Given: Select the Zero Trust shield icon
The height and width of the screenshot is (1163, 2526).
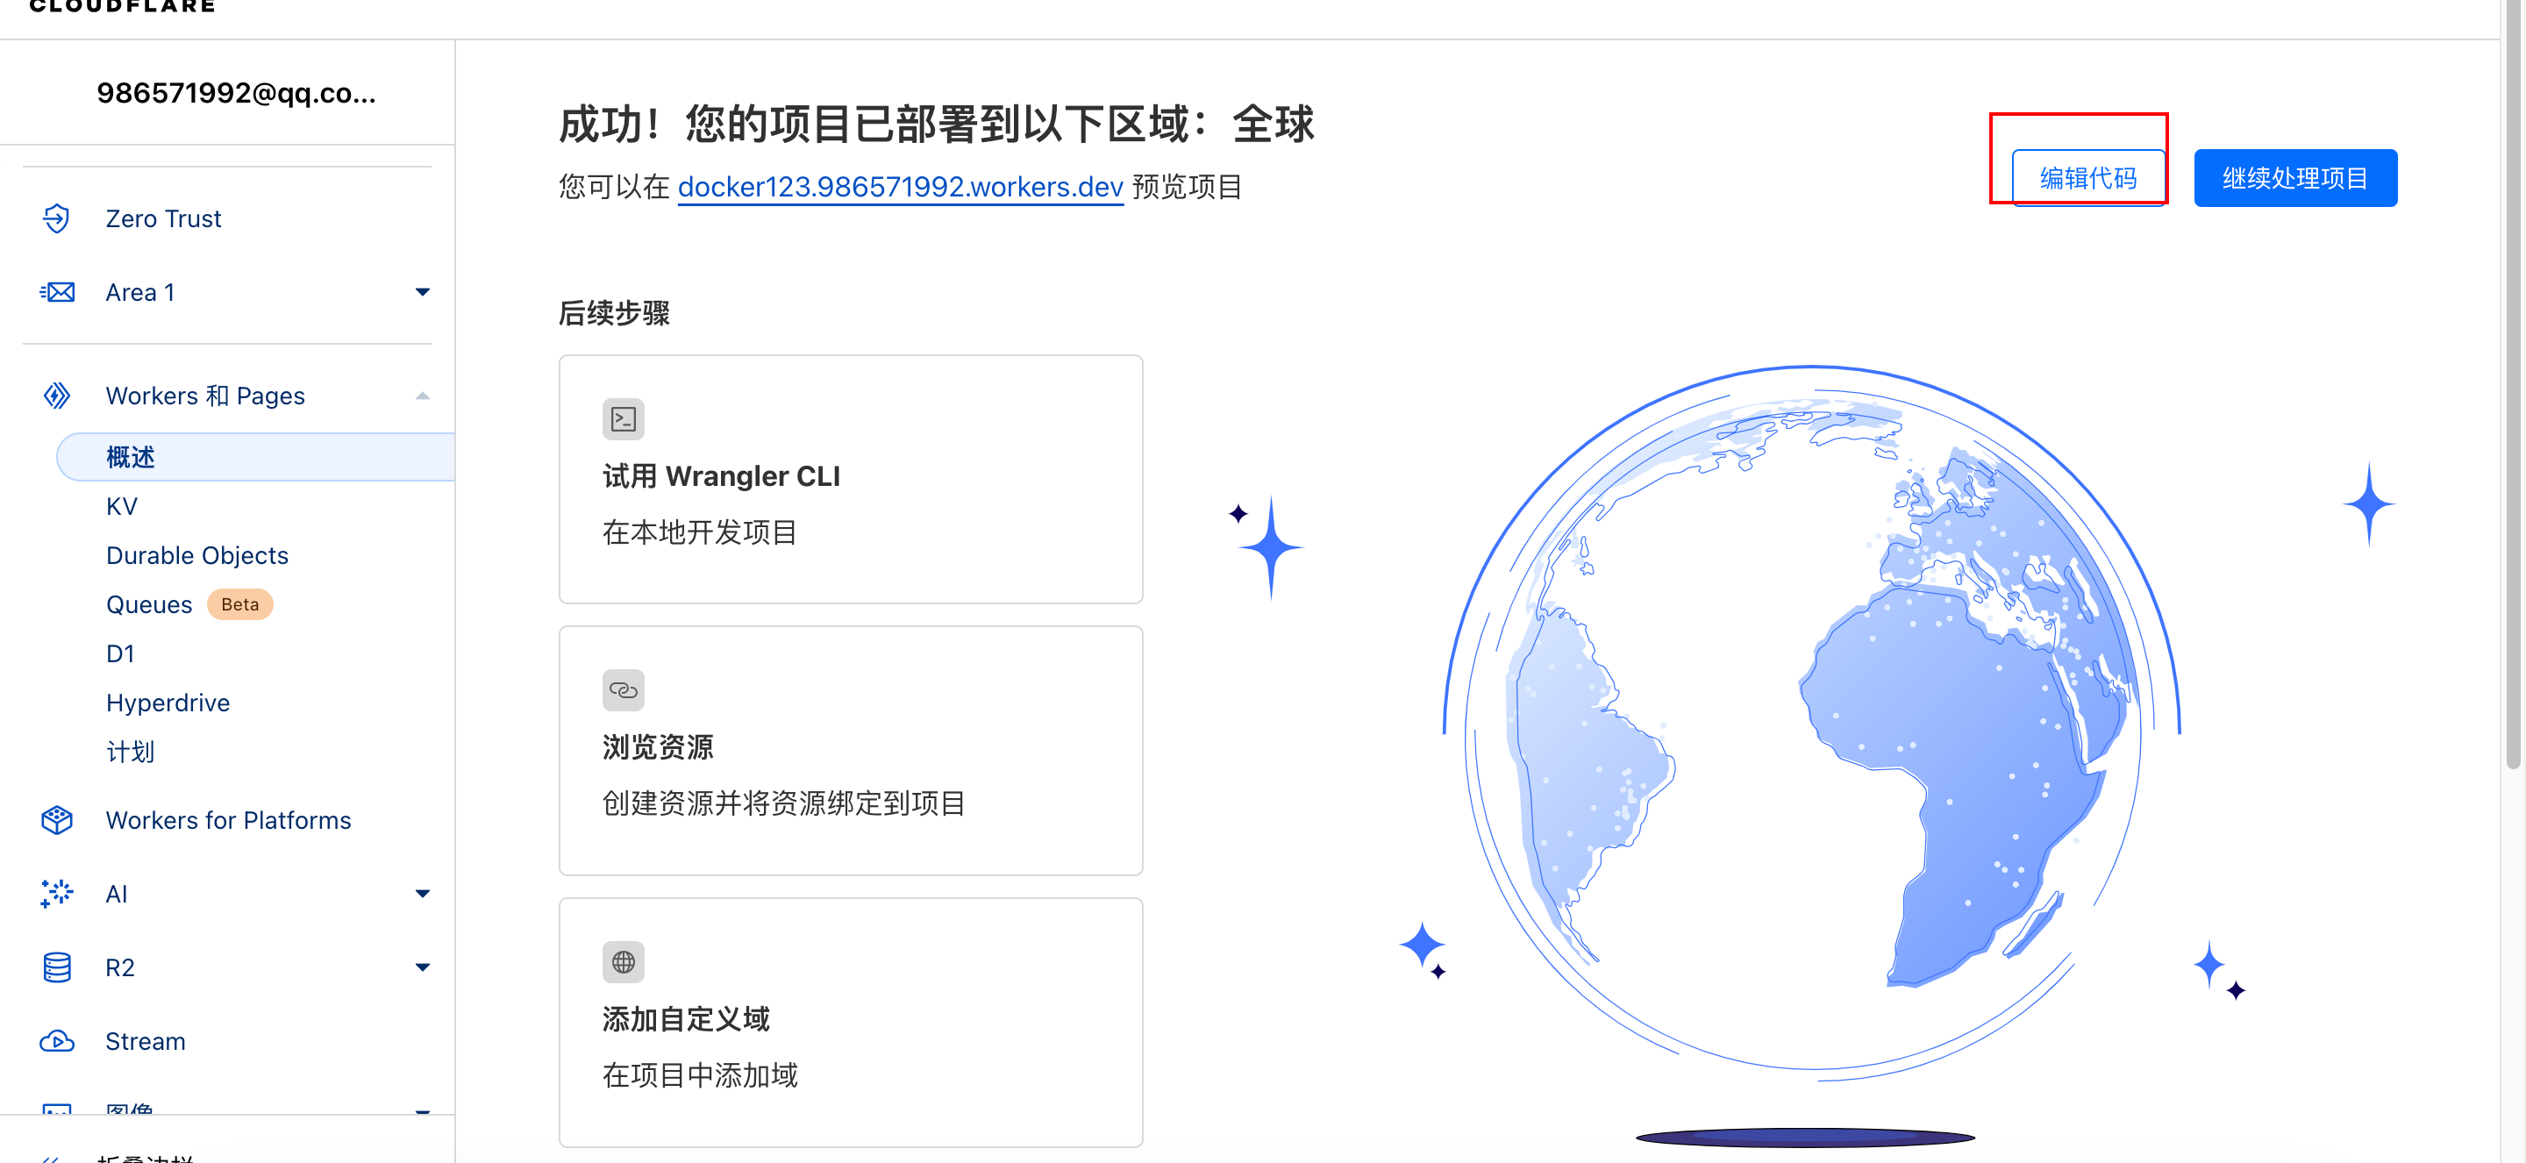Looking at the screenshot, I should tap(57, 218).
